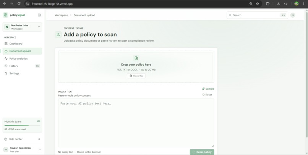
Task: Bookmark this page with the star icon
Action: tap(258, 4)
